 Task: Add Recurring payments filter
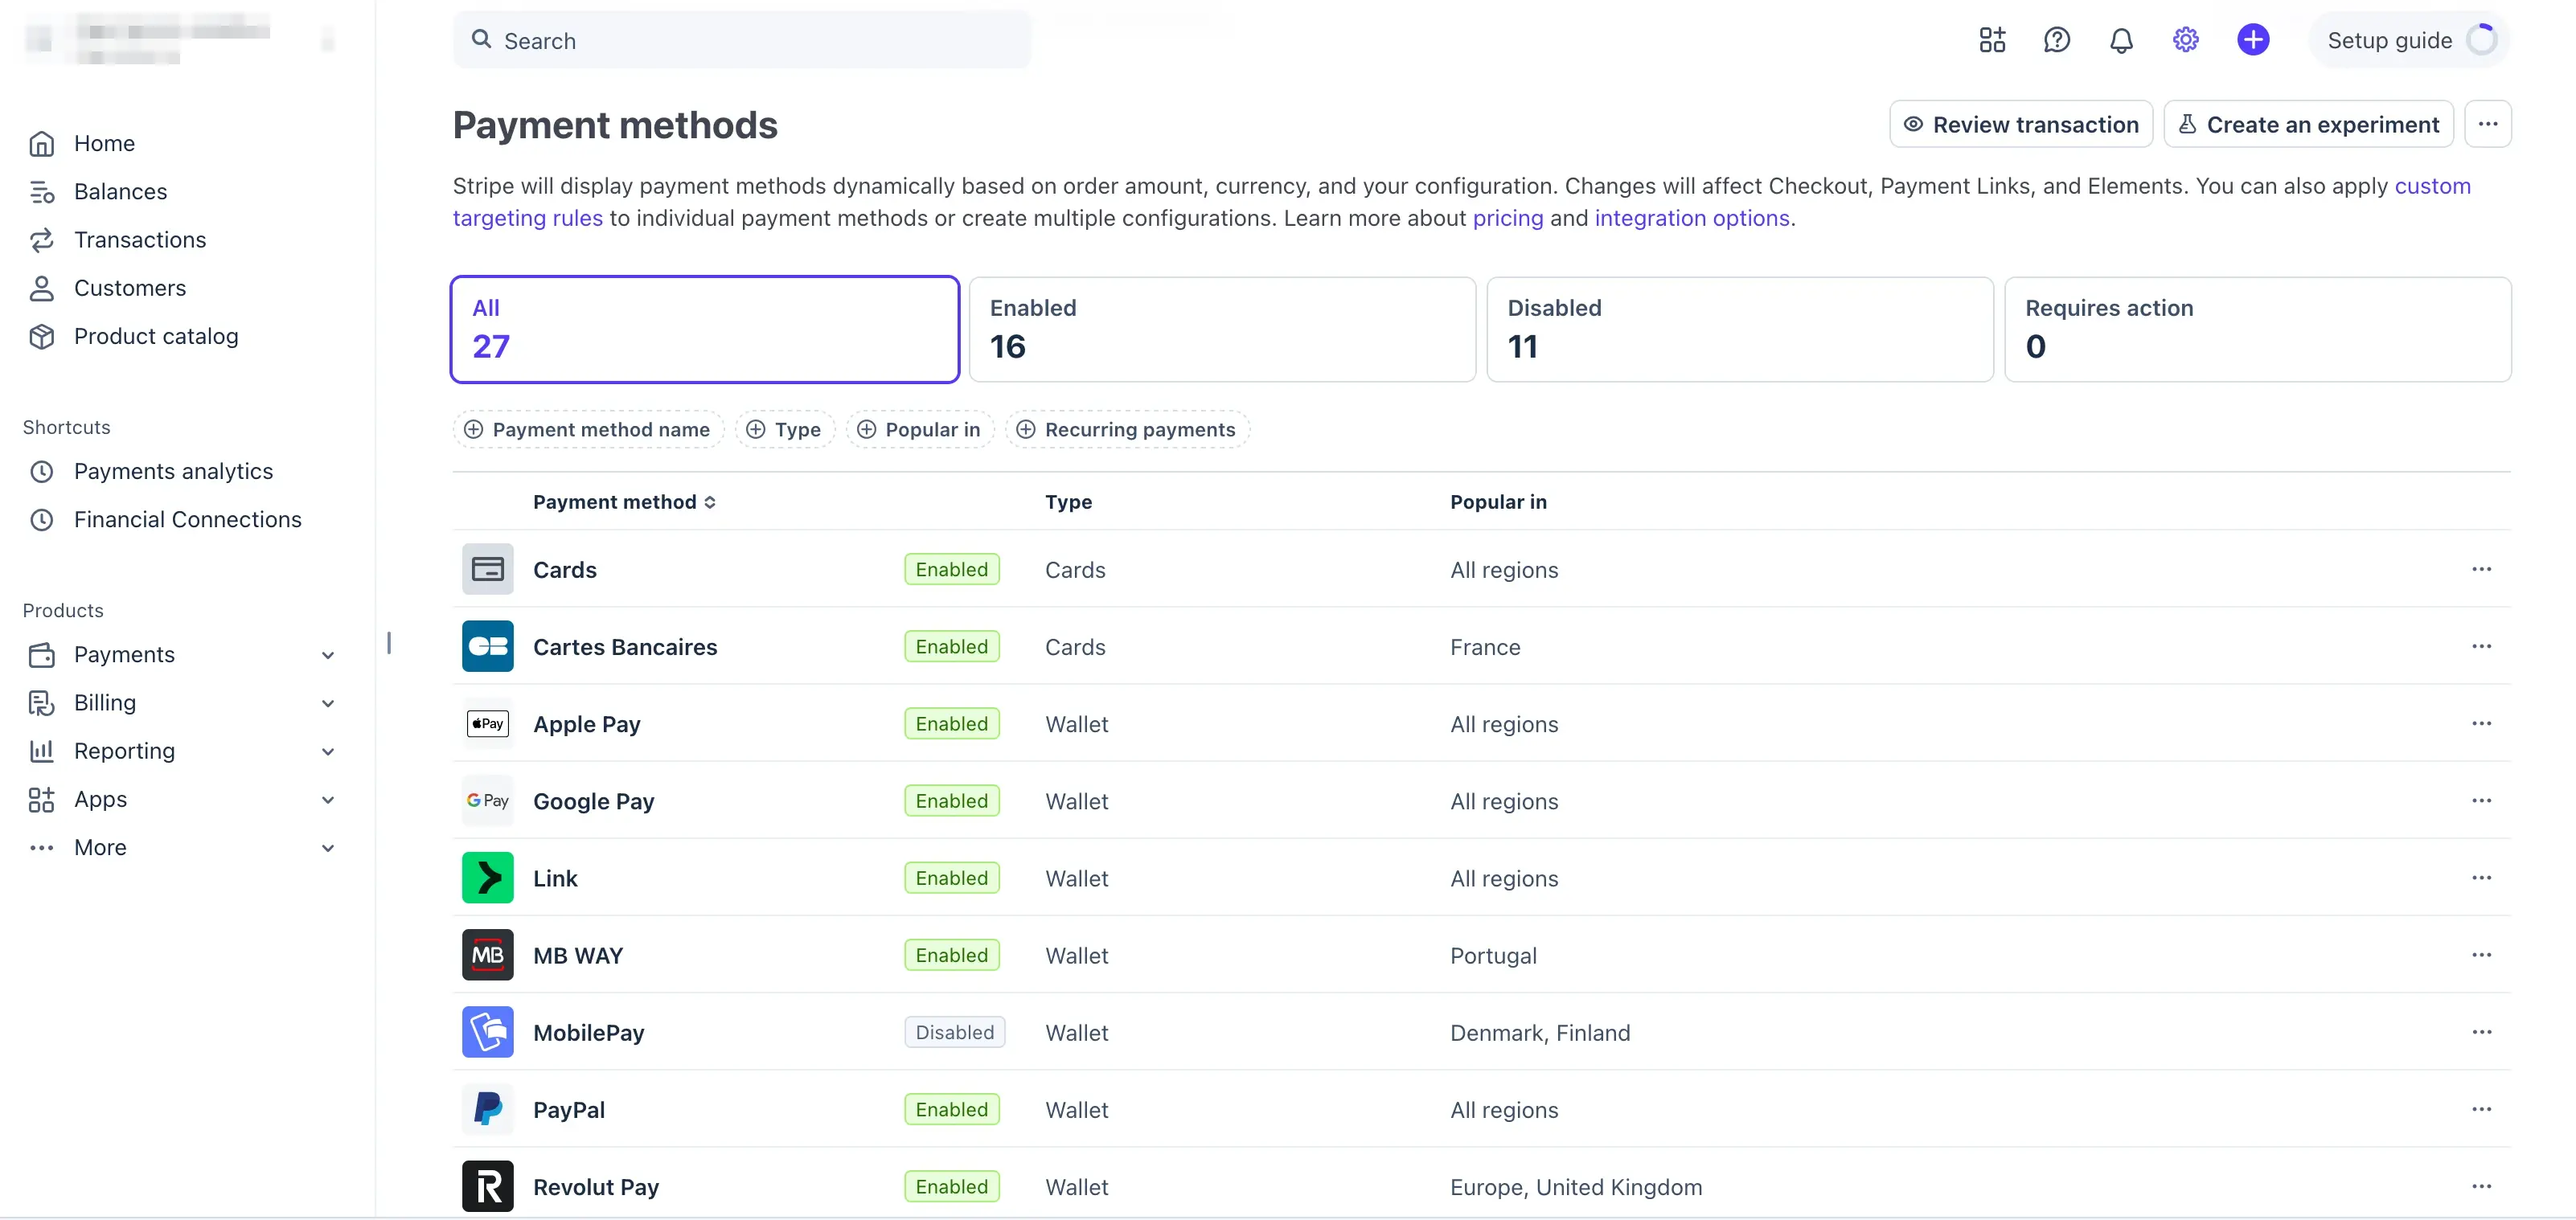point(1127,429)
